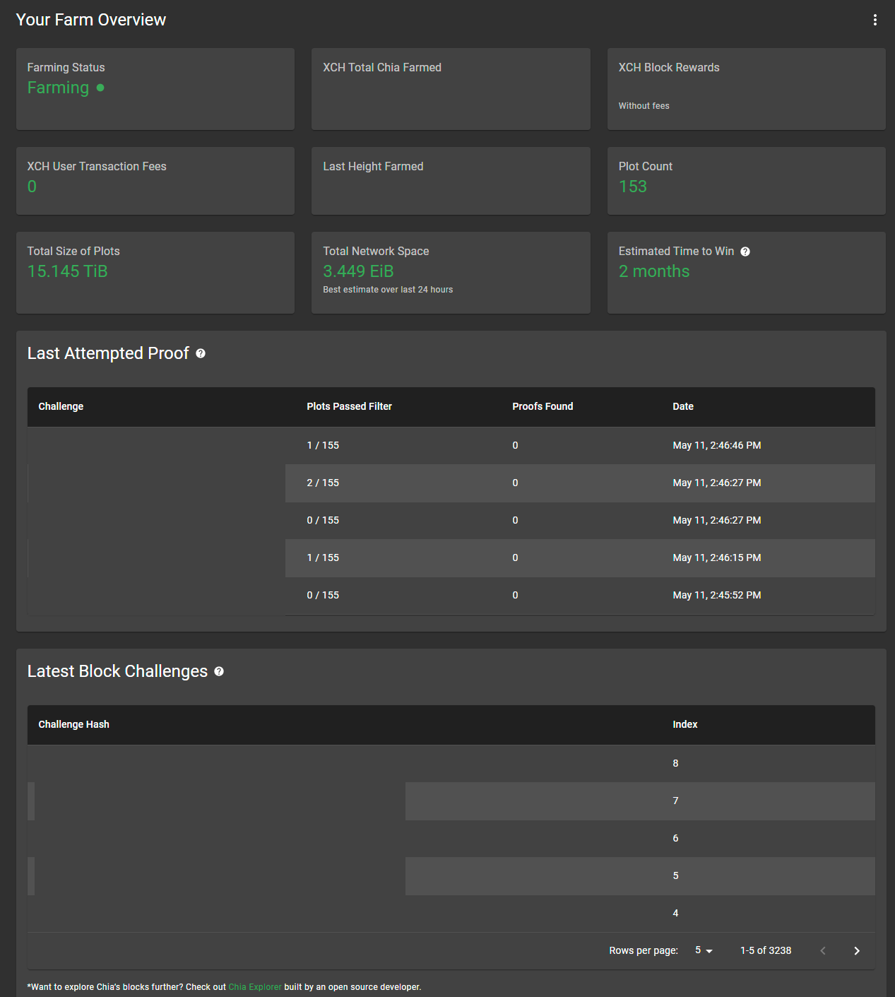This screenshot has width=895, height=997.
Task: Click the Total Network Space 3.449 EiB value
Action: (358, 271)
